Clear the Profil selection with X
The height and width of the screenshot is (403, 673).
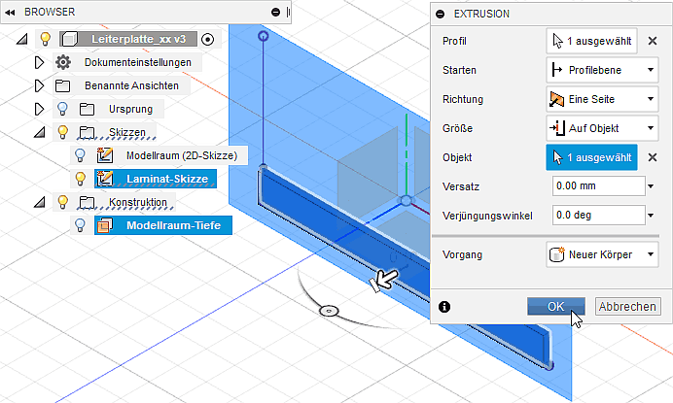[x=653, y=42]
